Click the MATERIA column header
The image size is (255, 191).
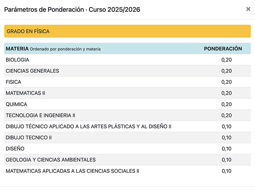pyautogui.click(x=17, y=49)
